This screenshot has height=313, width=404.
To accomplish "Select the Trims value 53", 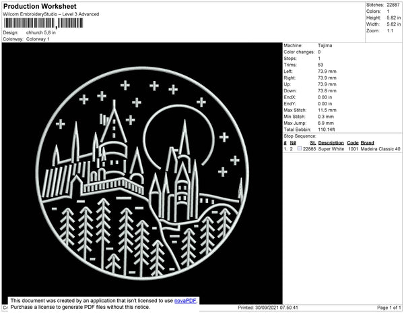I will 321,65.
